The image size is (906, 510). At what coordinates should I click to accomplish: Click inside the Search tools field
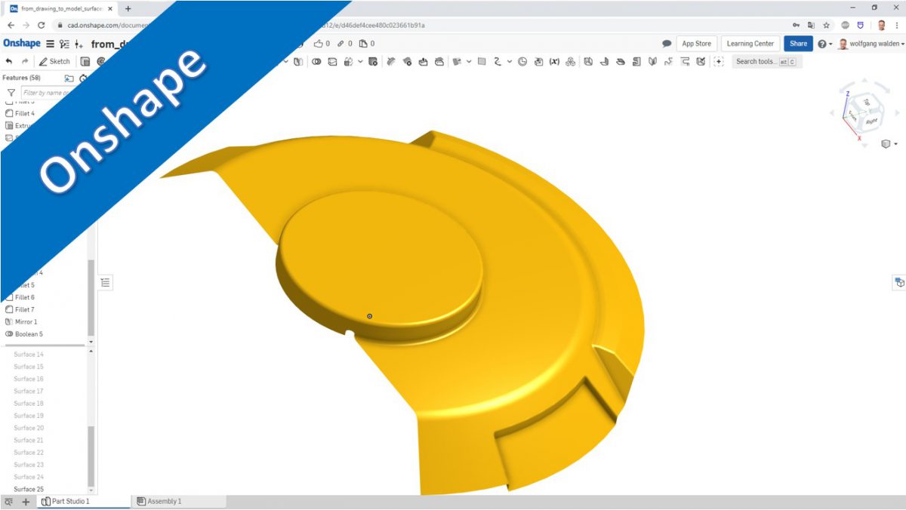coord(755,61)
